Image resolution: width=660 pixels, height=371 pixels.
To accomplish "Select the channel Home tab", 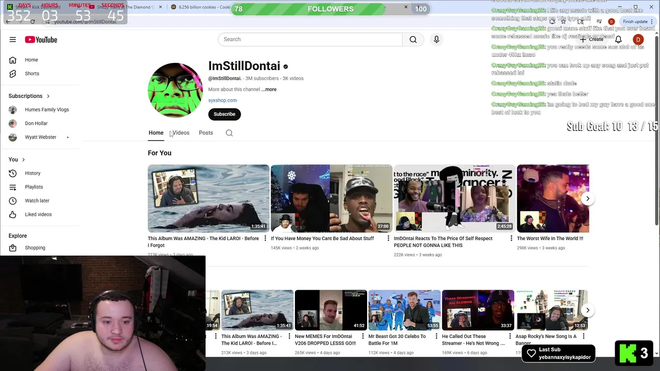I will [x=156, y=133].
